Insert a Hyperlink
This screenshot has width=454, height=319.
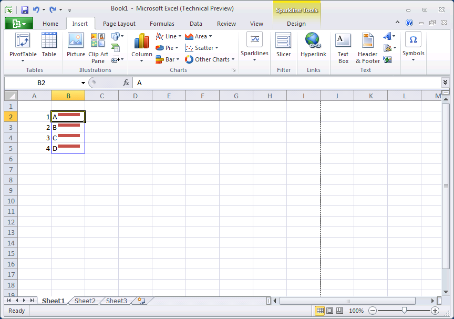click(x=313, y=45)
